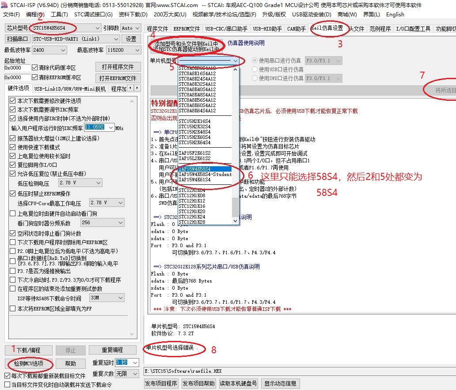This screenshot has width=456, height=390.
Task: Click the 打开程序文件 button
Action: (118, 67)
